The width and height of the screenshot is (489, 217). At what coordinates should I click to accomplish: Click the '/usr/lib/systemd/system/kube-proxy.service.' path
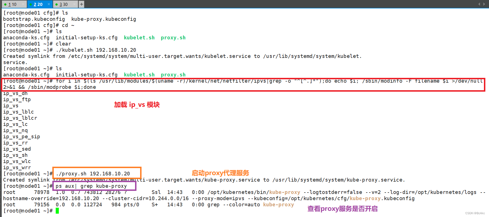tap(339, 180)
